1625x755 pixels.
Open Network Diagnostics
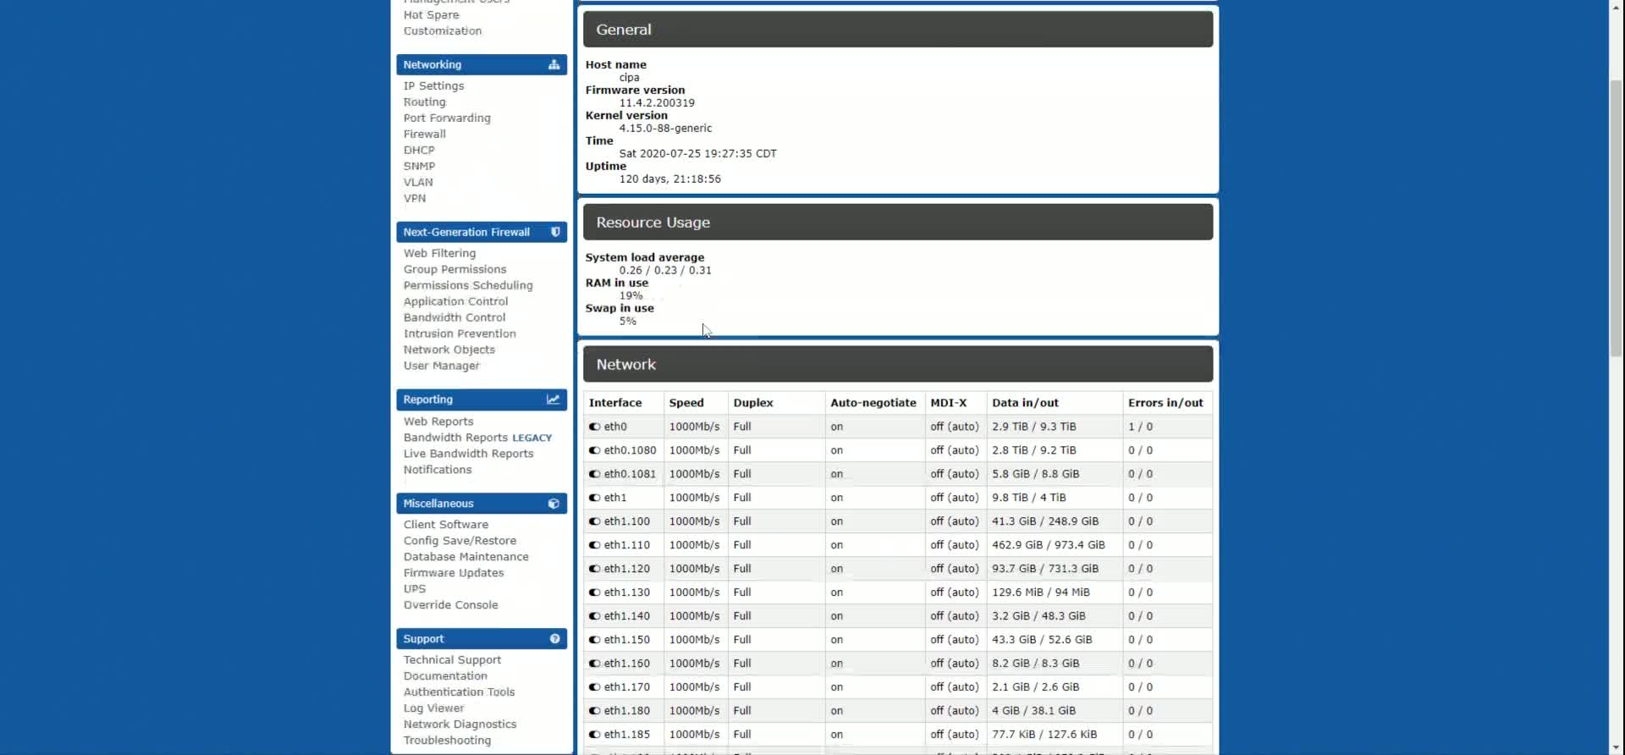click(460, 725)
